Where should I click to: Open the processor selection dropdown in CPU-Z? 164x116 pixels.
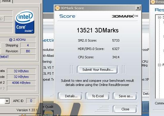click(7, 101)
